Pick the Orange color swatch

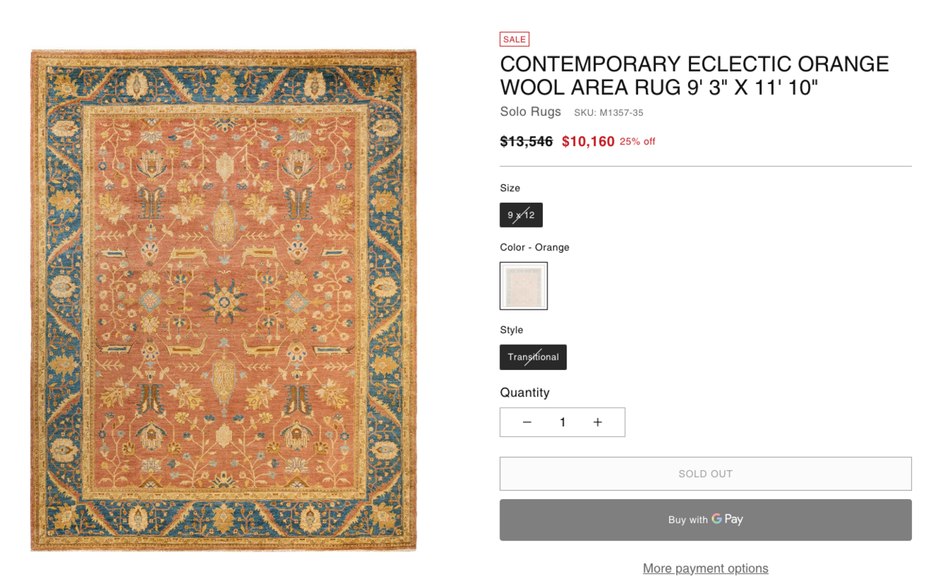pos(523,286)
